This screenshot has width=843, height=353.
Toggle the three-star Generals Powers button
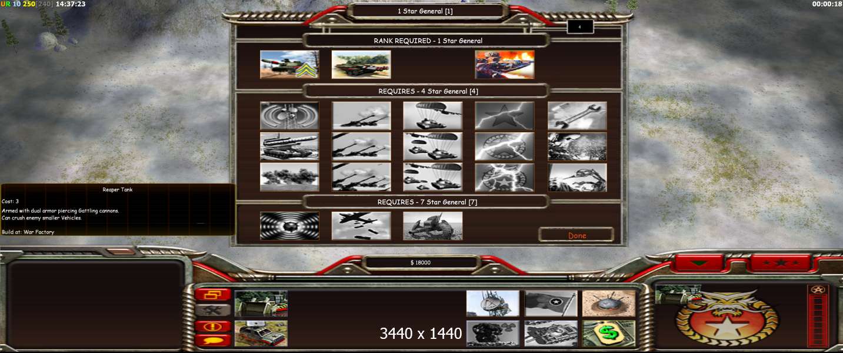781,263
